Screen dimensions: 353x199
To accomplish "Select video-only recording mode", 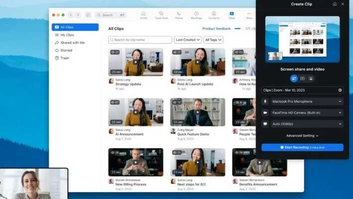I will [311, 78].
